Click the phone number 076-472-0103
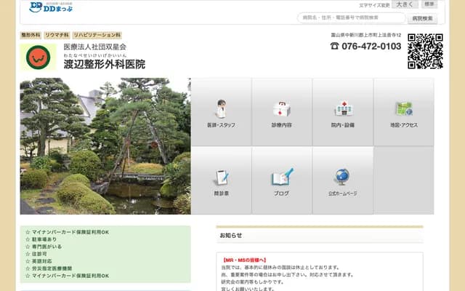The image size is (465, 291). (x=371, y=47)
